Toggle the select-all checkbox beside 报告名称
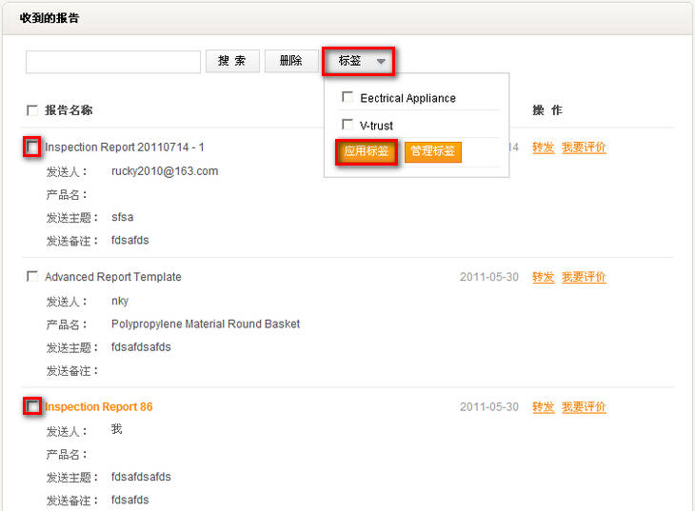The image size is (695, 511). 32,110
